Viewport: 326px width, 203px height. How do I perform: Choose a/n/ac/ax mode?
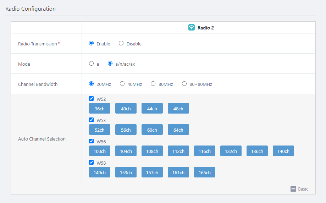click(x=110, y=64)
